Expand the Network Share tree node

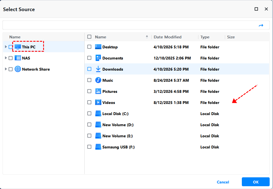(6, 69)
